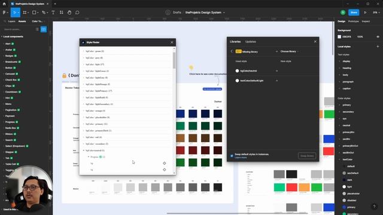Open a new file tab
The image size is (383, 215).
pyautogui.click(x=55, y=4)
